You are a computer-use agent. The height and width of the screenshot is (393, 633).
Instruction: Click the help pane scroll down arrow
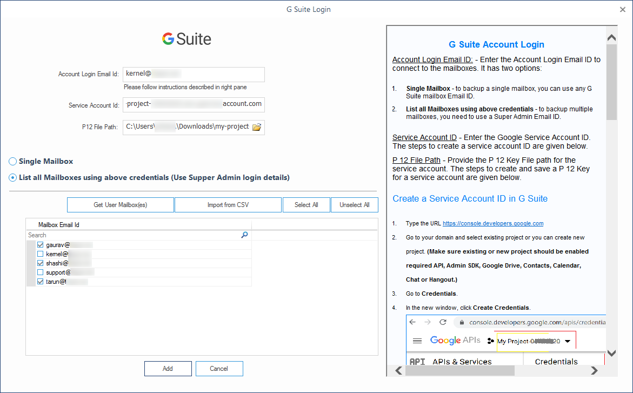point(611,354)
